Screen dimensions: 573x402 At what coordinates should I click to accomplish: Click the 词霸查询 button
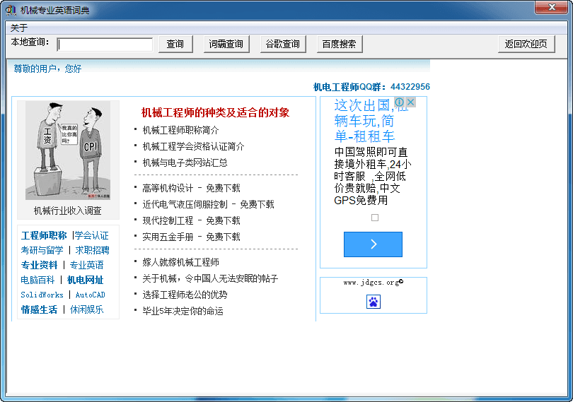pyautogui.click(x=226, y=44)
